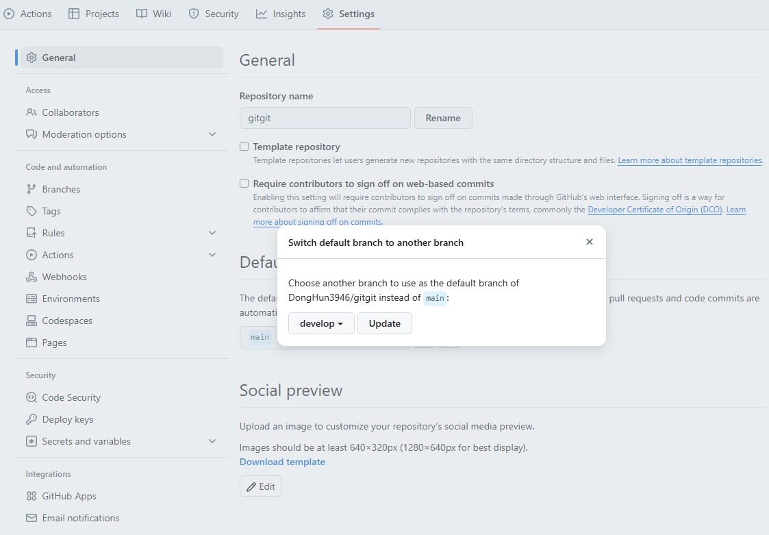
Task: Expand the Secrets and variables section
Action: click(212, 440)
